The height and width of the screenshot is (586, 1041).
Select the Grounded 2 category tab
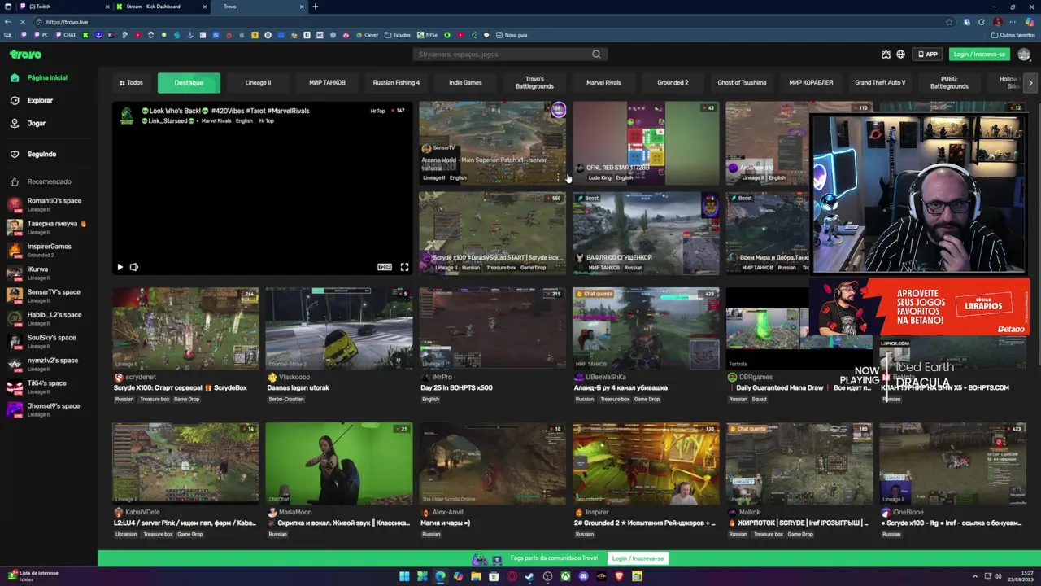click(x=673, y=82)
